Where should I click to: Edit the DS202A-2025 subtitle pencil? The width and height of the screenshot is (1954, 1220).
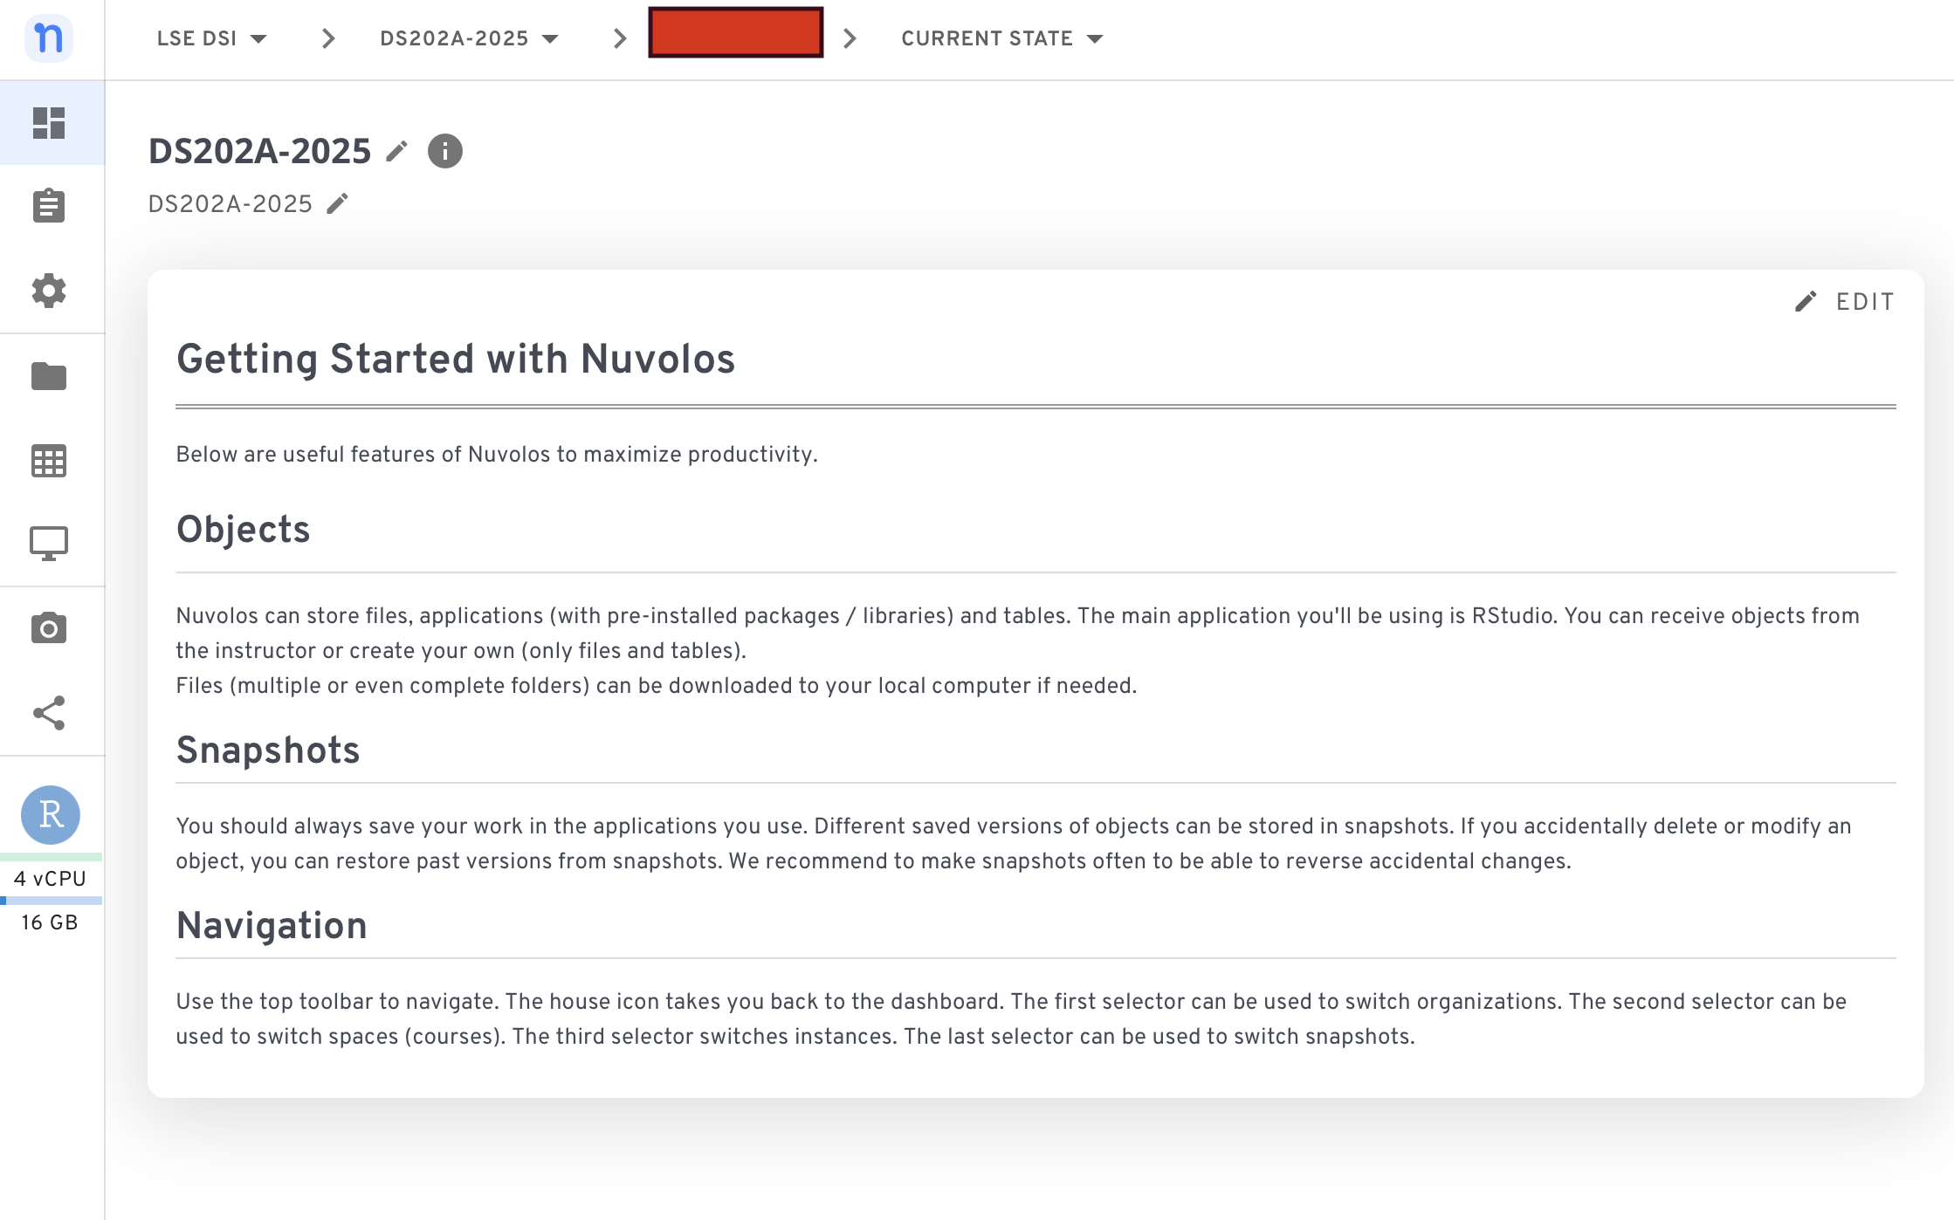point(338,203)
